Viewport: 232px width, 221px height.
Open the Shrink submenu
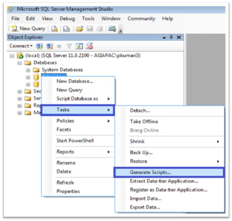(170, 141)
